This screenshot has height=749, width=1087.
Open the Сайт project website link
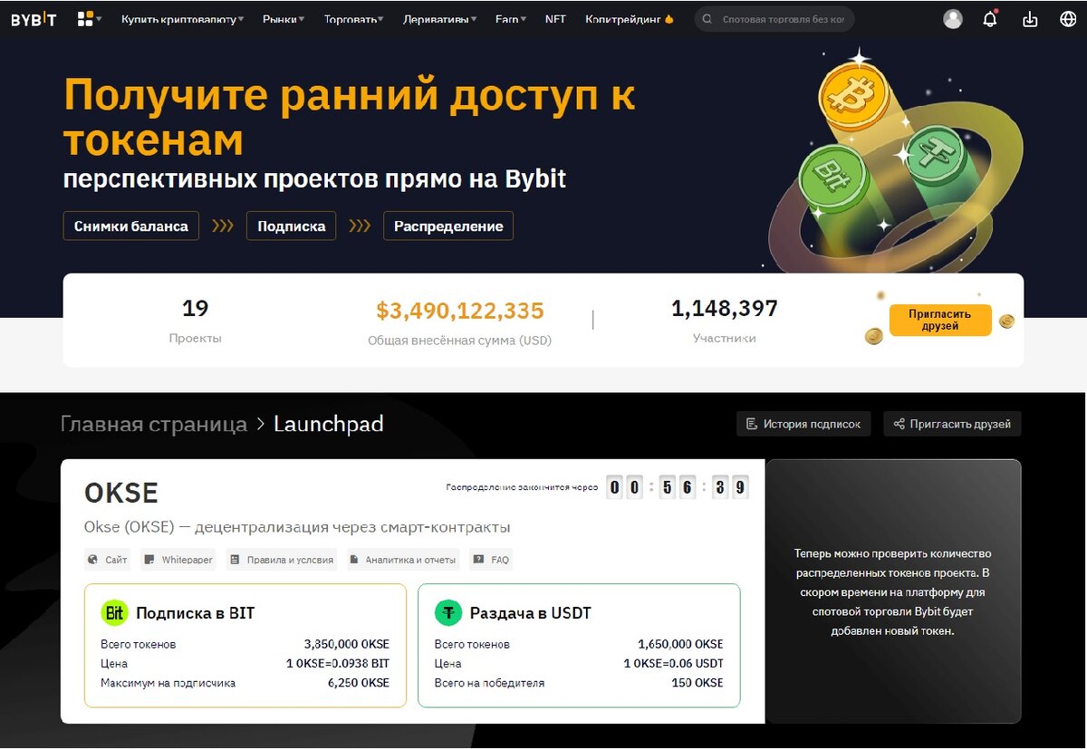pos(107,560)
